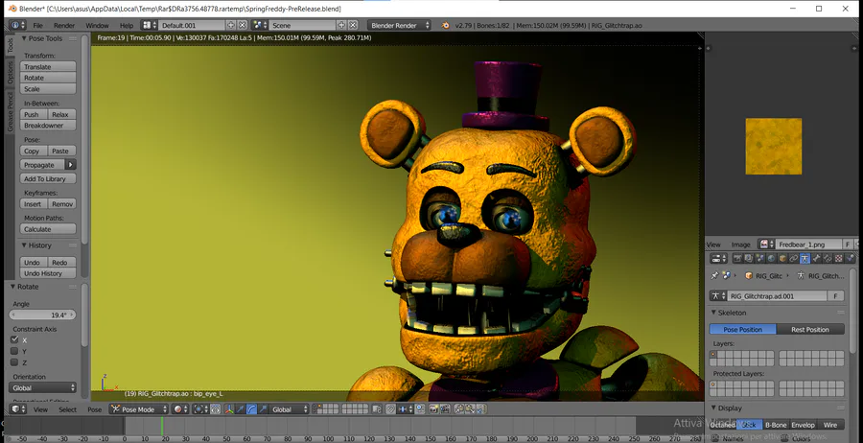Viewport: 863px width, 443px height.
Task: Open the pivot point dropdown
Action: coord(199,408)
